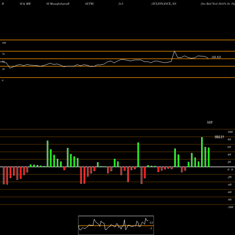Screen dimensions: 235x235
Task: Click the '51' value in mini chart
Action: pyautogui.click(x=151, y=223)
